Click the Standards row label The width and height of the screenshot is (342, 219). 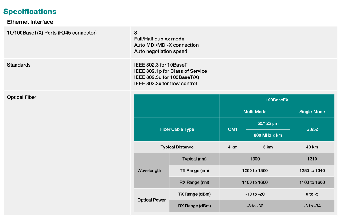pyautogui.click(x=19, y=65)
